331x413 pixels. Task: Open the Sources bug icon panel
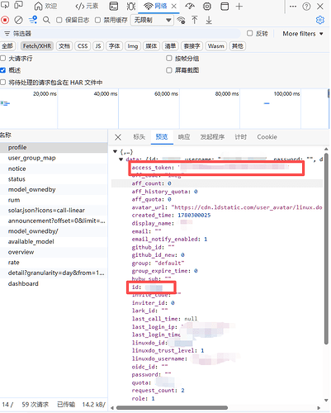click(131, 6)
